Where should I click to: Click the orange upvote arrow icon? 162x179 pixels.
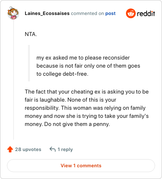tap(10, 149)
